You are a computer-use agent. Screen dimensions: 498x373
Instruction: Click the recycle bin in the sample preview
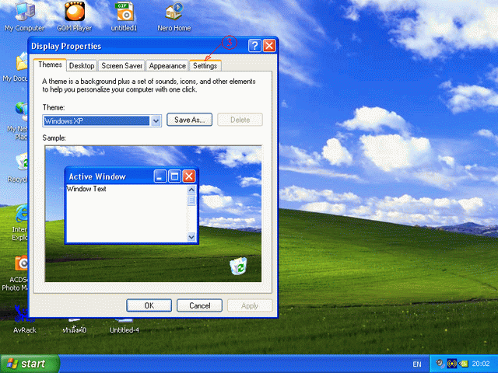(x=238, y=266)
